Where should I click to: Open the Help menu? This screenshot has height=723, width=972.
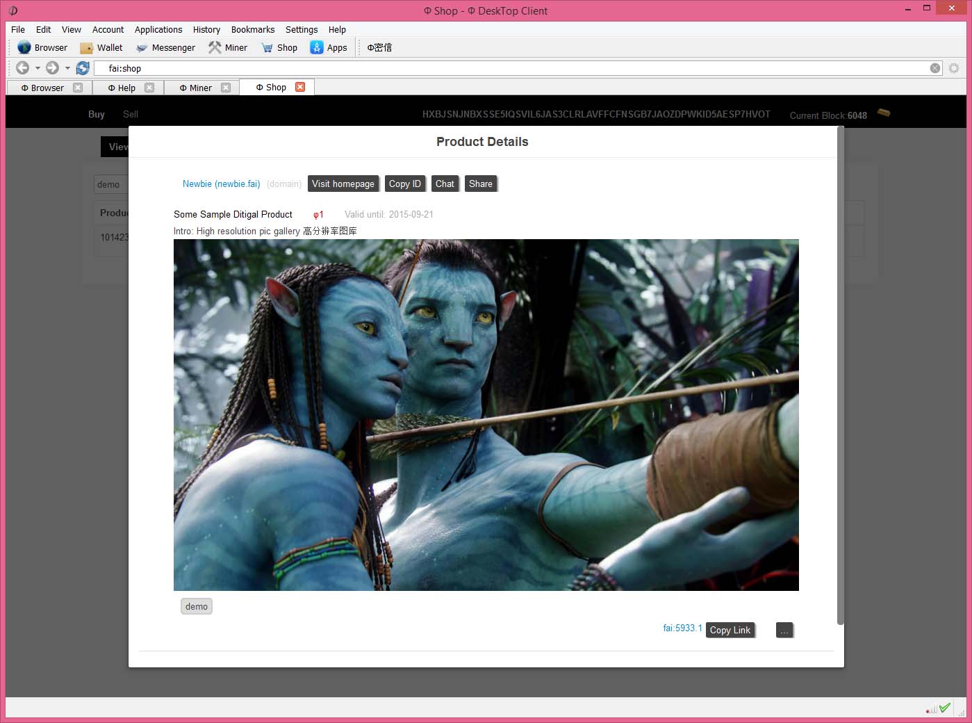[x=337, y=29]
